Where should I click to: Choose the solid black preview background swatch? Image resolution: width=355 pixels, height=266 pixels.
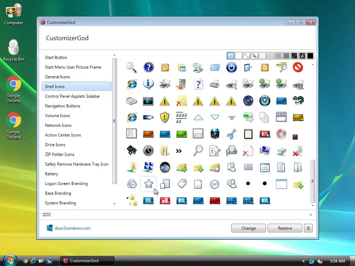pos(310,56)
